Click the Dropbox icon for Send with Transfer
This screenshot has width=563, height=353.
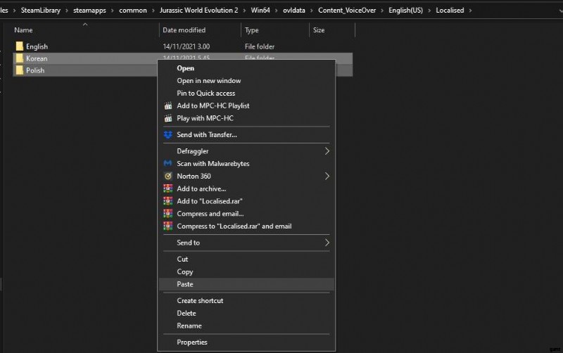pos(167,135)
